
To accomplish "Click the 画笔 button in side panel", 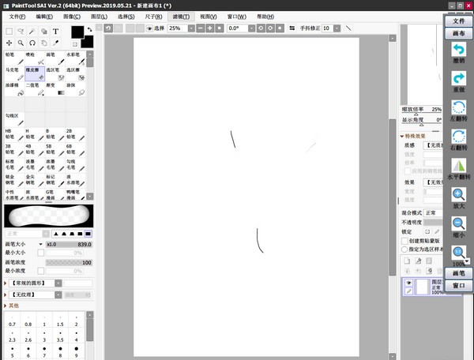I will pos(458,273).
